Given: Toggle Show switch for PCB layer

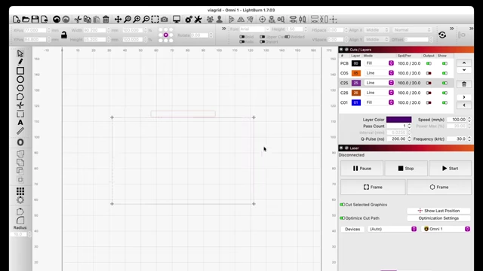Looking at the screenshot, I should click(x=445, y=63).
